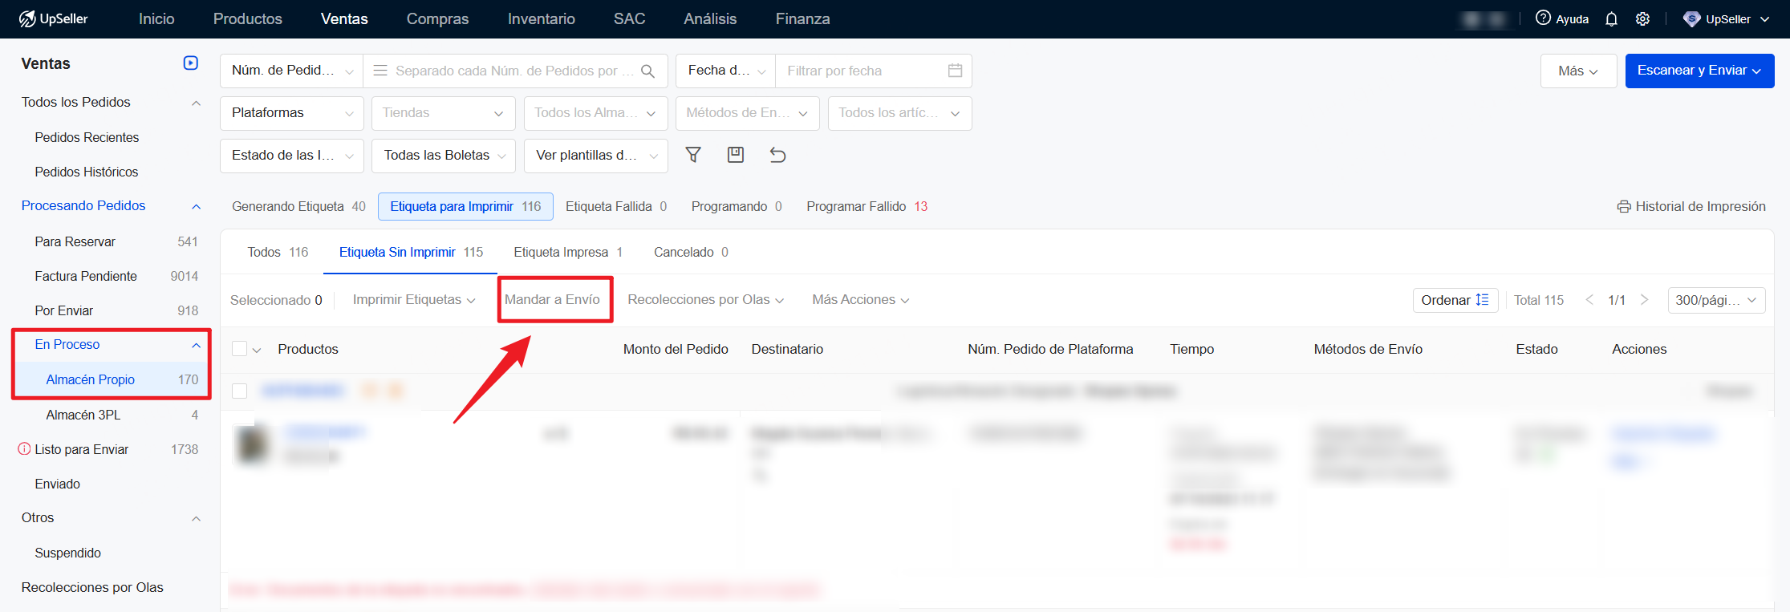
Task: Toggle the select-all checkbox in table header
Action: click(239, 349)
